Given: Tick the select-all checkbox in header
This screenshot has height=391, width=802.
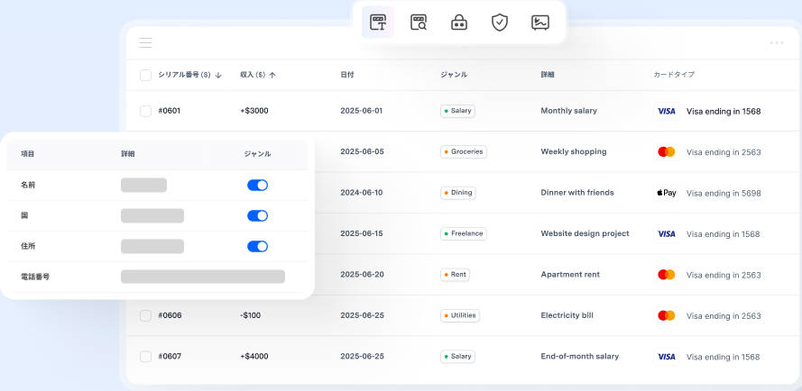Looking at the screenshot, I should click(145, 75).
